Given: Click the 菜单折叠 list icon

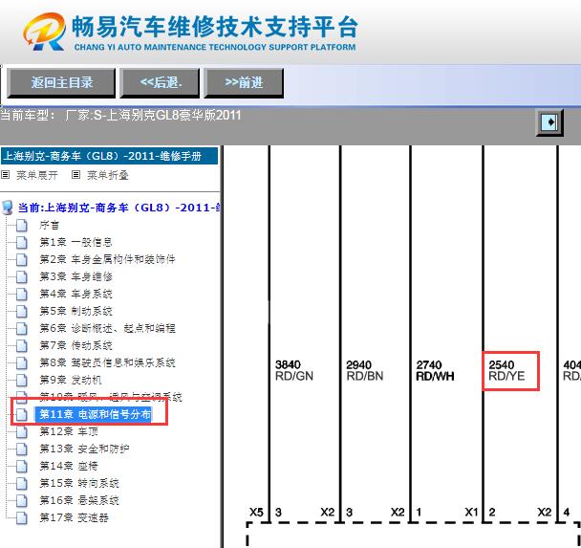Looking at the screenshot, I should [x=75, y=175].
